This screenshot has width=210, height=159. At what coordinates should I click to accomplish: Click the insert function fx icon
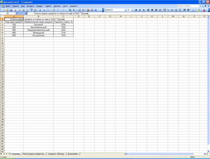27,13
